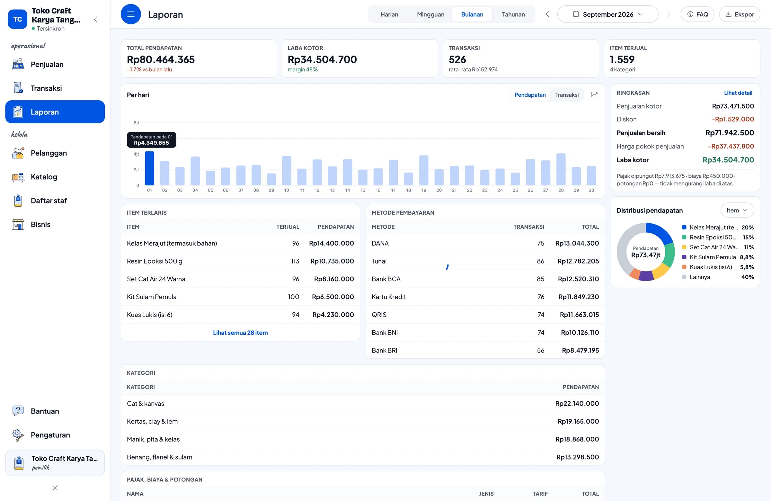The width and height of the screenshot is (771, 501).
Task: Click the Bisnis storefront icon
Action: point(18,225)
